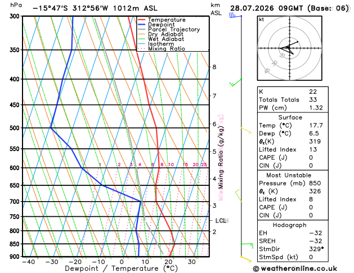Click the 'Dewpoint / Temperature (°C)' axis title
354x273 pixels.
coord(121,269)
